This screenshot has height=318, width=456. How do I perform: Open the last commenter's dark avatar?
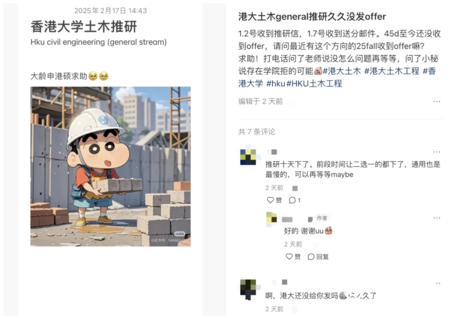(248, 289)
